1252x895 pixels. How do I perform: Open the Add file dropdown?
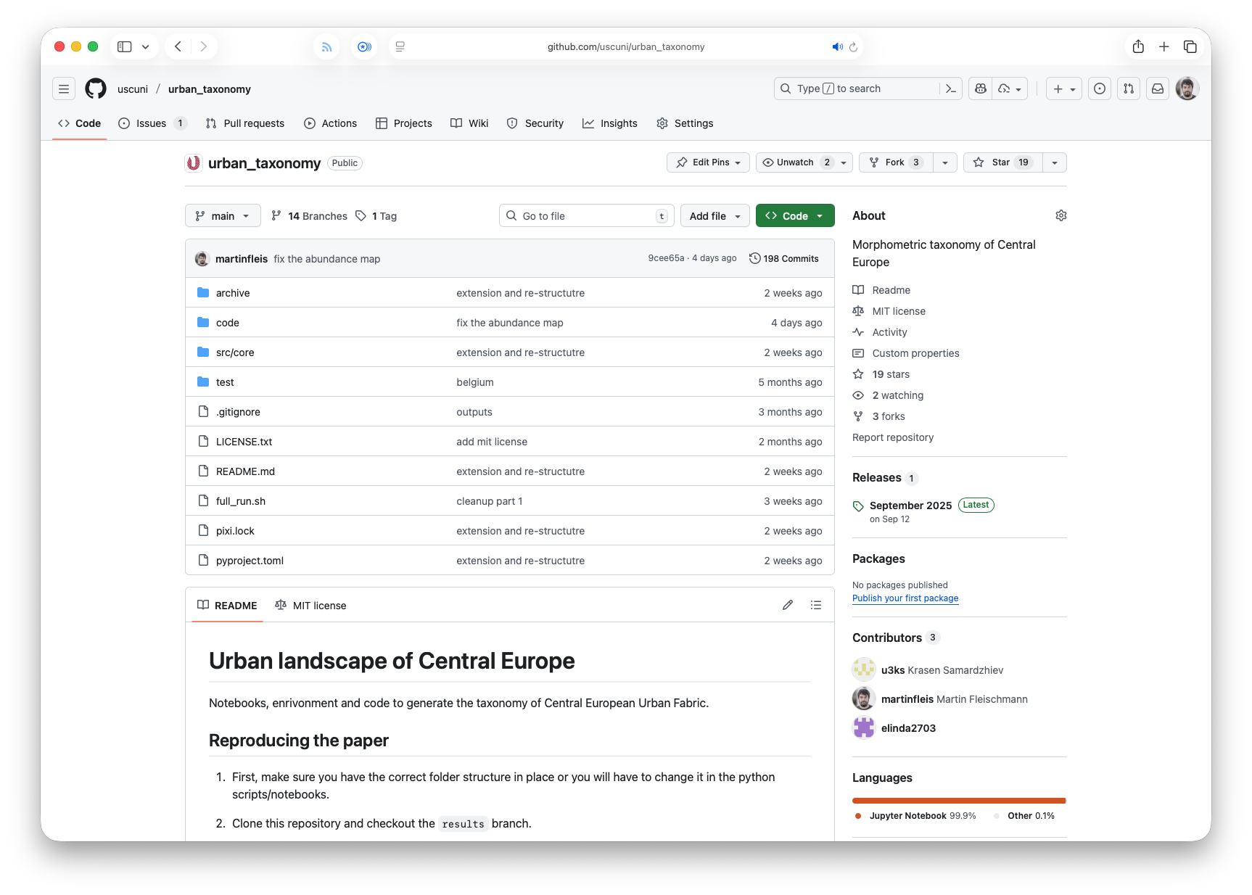point(714,215)
